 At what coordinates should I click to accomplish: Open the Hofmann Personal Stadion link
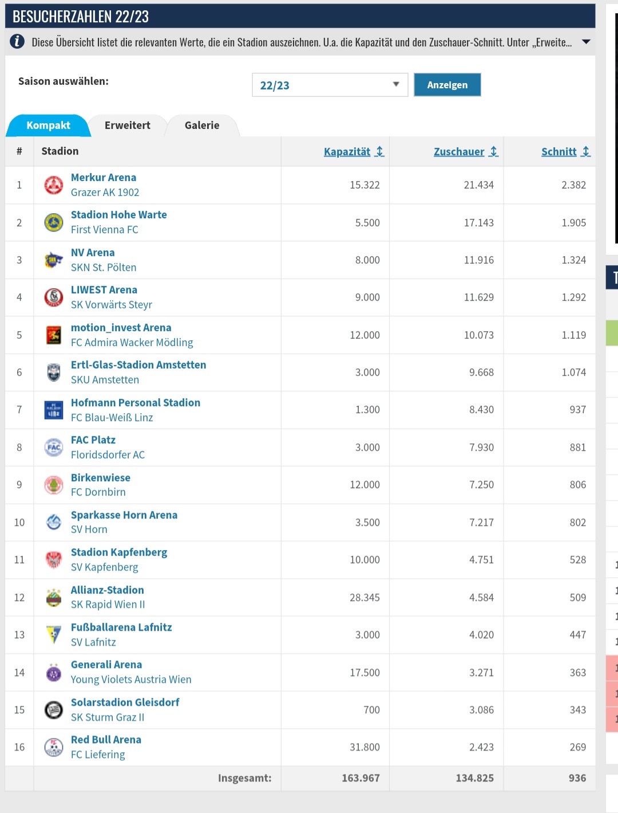point(136,403)
